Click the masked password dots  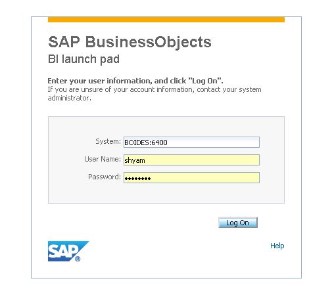tap(137, 179)
